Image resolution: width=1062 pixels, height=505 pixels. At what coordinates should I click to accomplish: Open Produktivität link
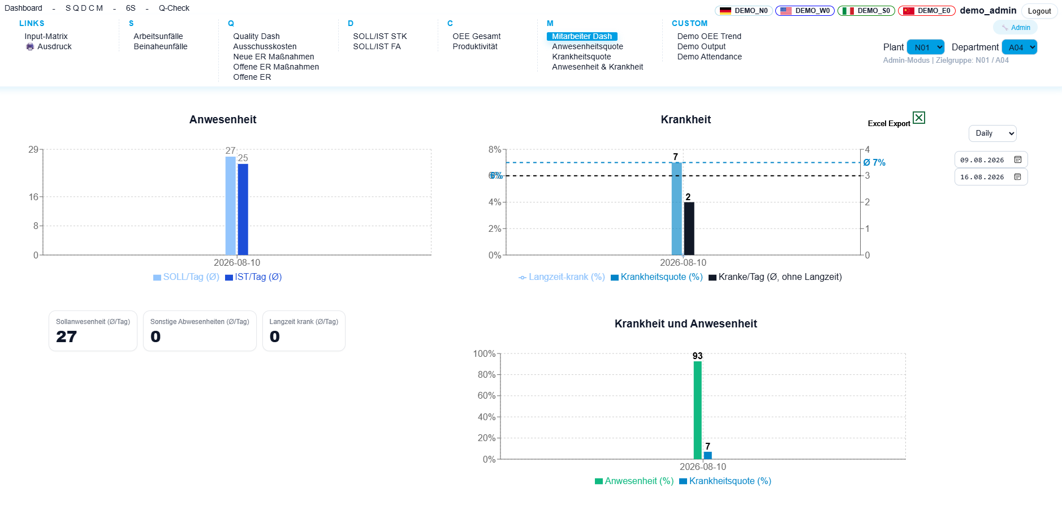point(475,46)
